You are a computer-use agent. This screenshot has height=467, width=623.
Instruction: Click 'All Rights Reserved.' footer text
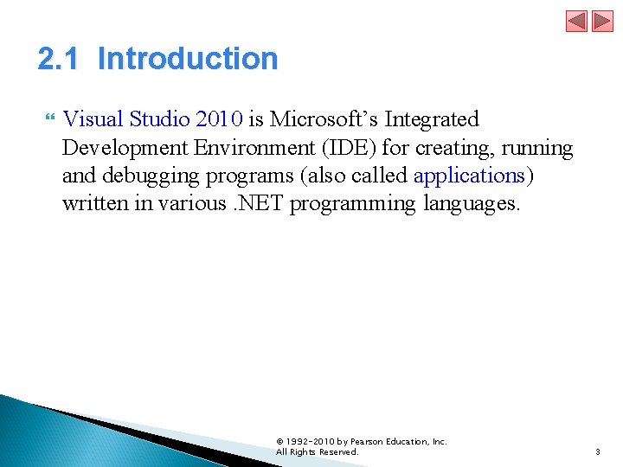[x=317, y=452]
